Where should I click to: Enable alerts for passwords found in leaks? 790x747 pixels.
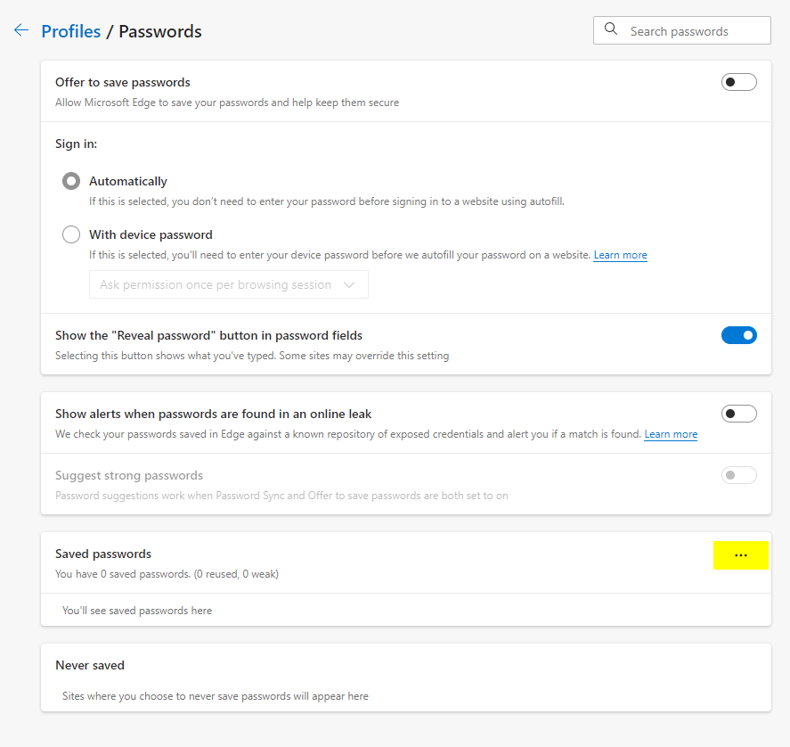point(738,414)
